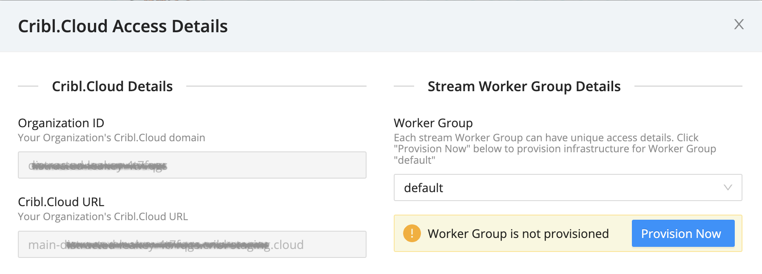Image resolution: width=762 pixels, height=274 pixels.
Task: Click 'Your Organization's Cribl.Cloud domain' text
Action: coord(111,138)
